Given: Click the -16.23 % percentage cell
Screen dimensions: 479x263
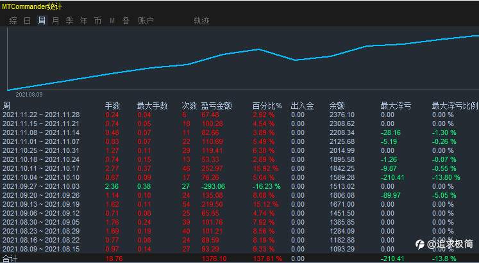Looking at the screenshot, I should pyautogui.click(x=266, y=186).
